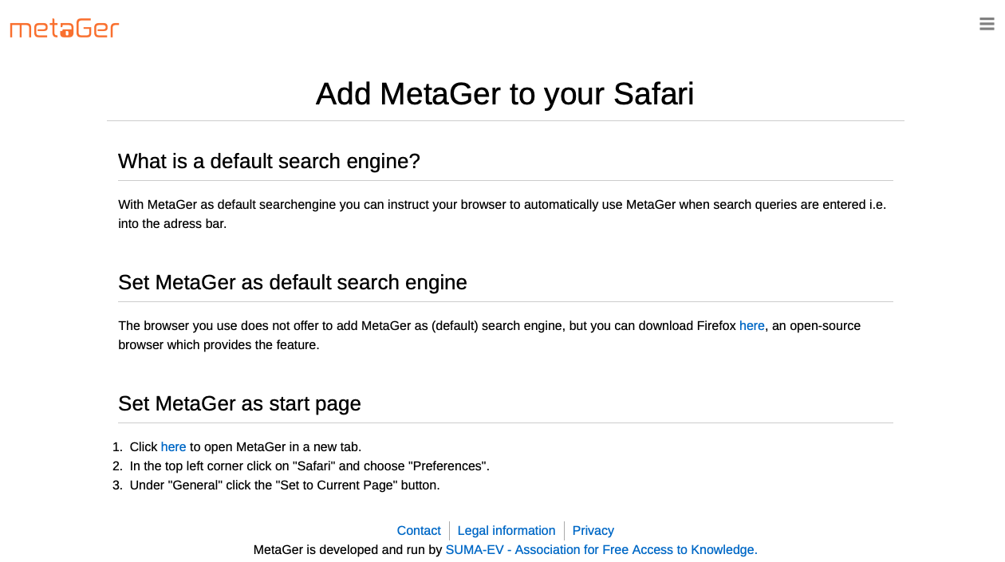Image resolution: width=1005 pixels, height=562 pixels.
Task: Open the Legal information link
Action: [x=506, y=531]
